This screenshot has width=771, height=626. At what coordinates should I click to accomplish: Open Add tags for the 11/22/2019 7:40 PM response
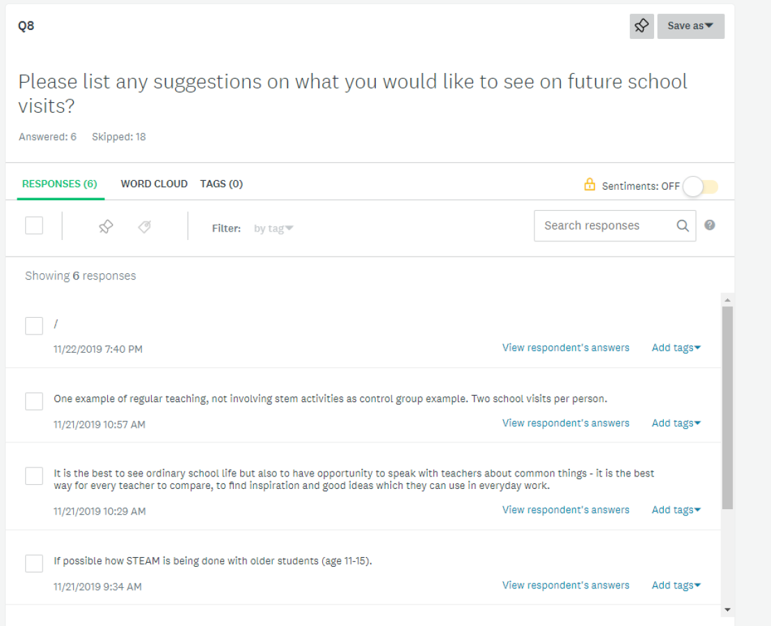(x=676, y=348)
